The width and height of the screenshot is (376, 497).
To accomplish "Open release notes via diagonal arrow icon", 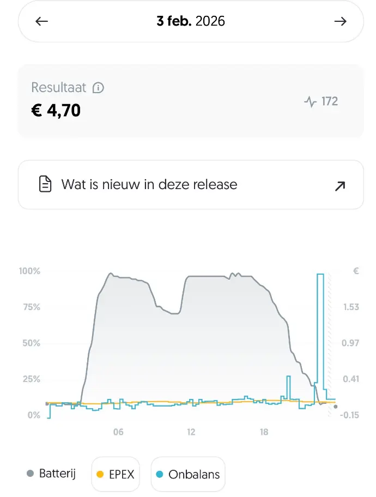I will tap(340, 186).
